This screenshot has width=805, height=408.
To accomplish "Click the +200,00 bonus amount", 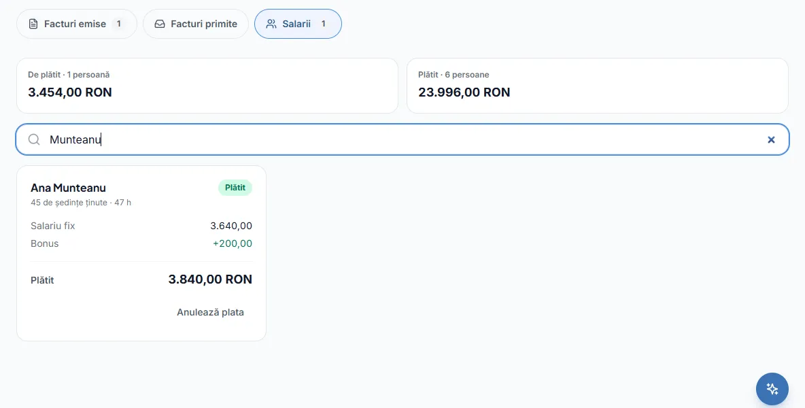I will (233, 243).
